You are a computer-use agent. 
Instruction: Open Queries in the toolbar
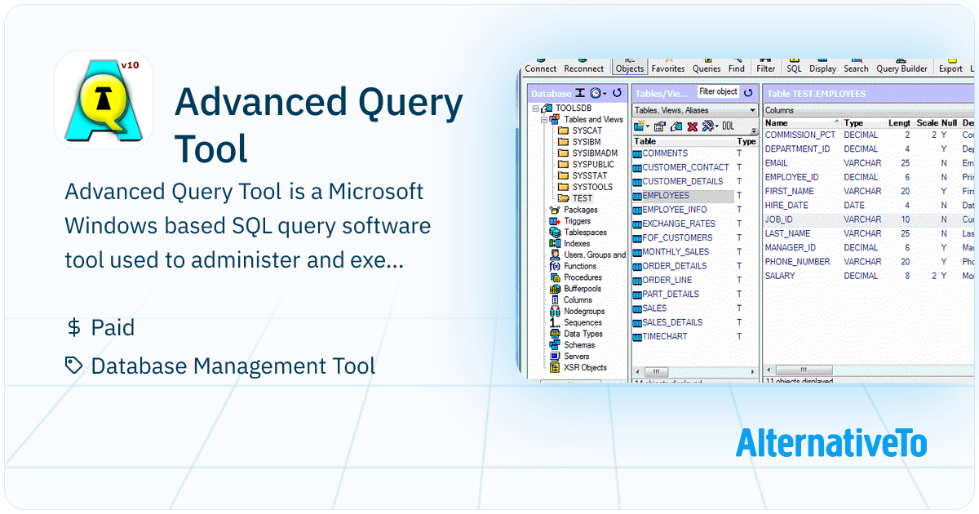[x=707, y=68]
